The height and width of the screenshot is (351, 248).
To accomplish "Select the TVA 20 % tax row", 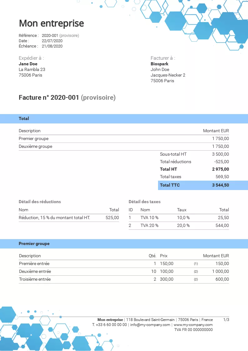I will tap(179, 226).
